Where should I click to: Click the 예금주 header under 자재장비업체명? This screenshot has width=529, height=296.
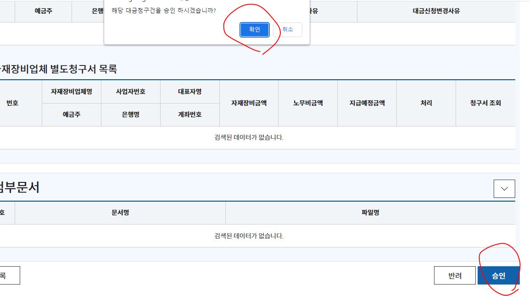click(x=72, y=115)
